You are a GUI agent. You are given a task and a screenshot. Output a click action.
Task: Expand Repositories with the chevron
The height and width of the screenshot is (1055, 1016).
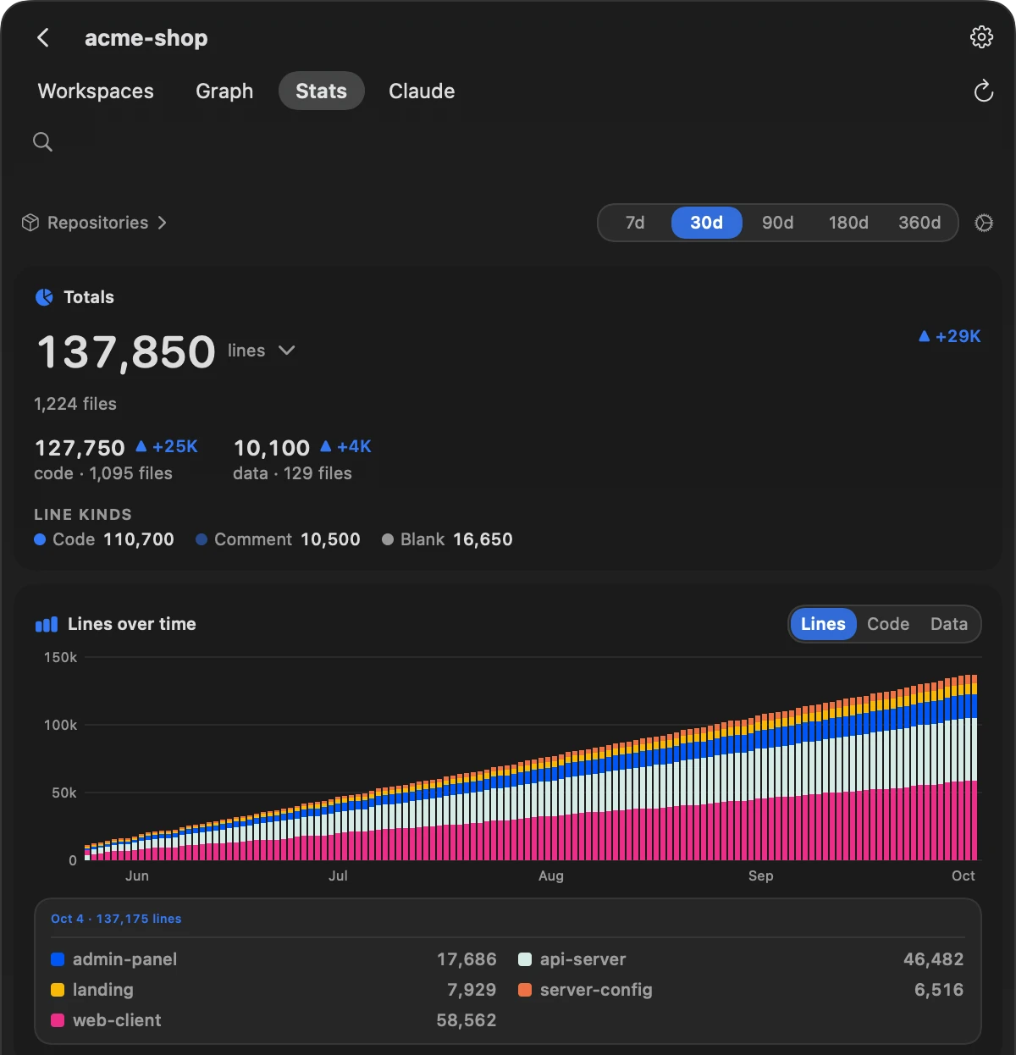click(x=162, y=223)
